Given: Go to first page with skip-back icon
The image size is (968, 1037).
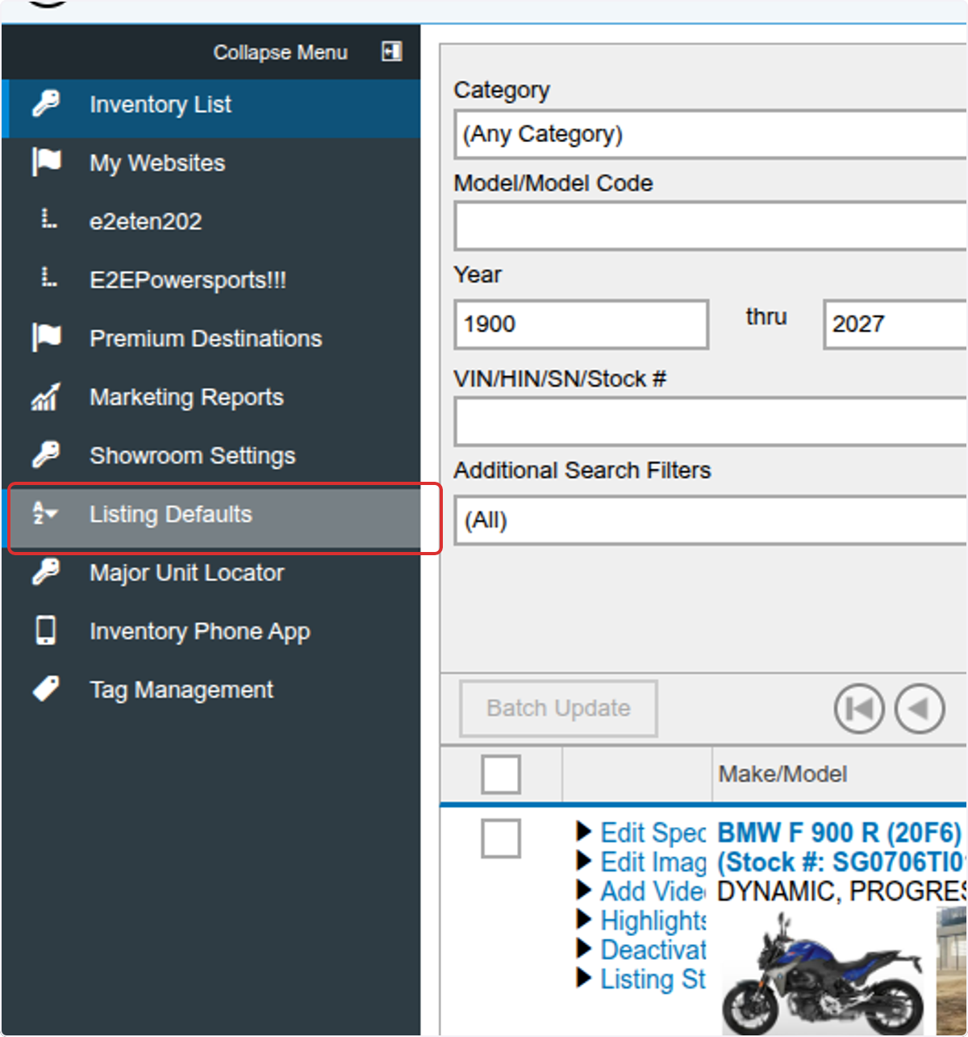Looking at the screenshot, I should [x=859, y=709].
